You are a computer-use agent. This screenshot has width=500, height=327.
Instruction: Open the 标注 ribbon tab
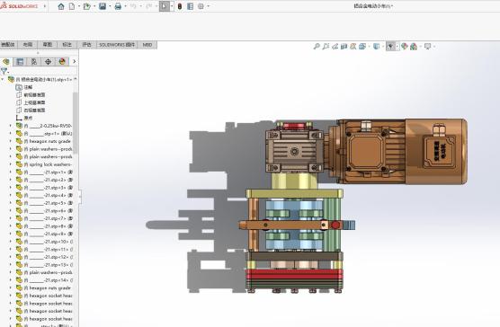67,45
